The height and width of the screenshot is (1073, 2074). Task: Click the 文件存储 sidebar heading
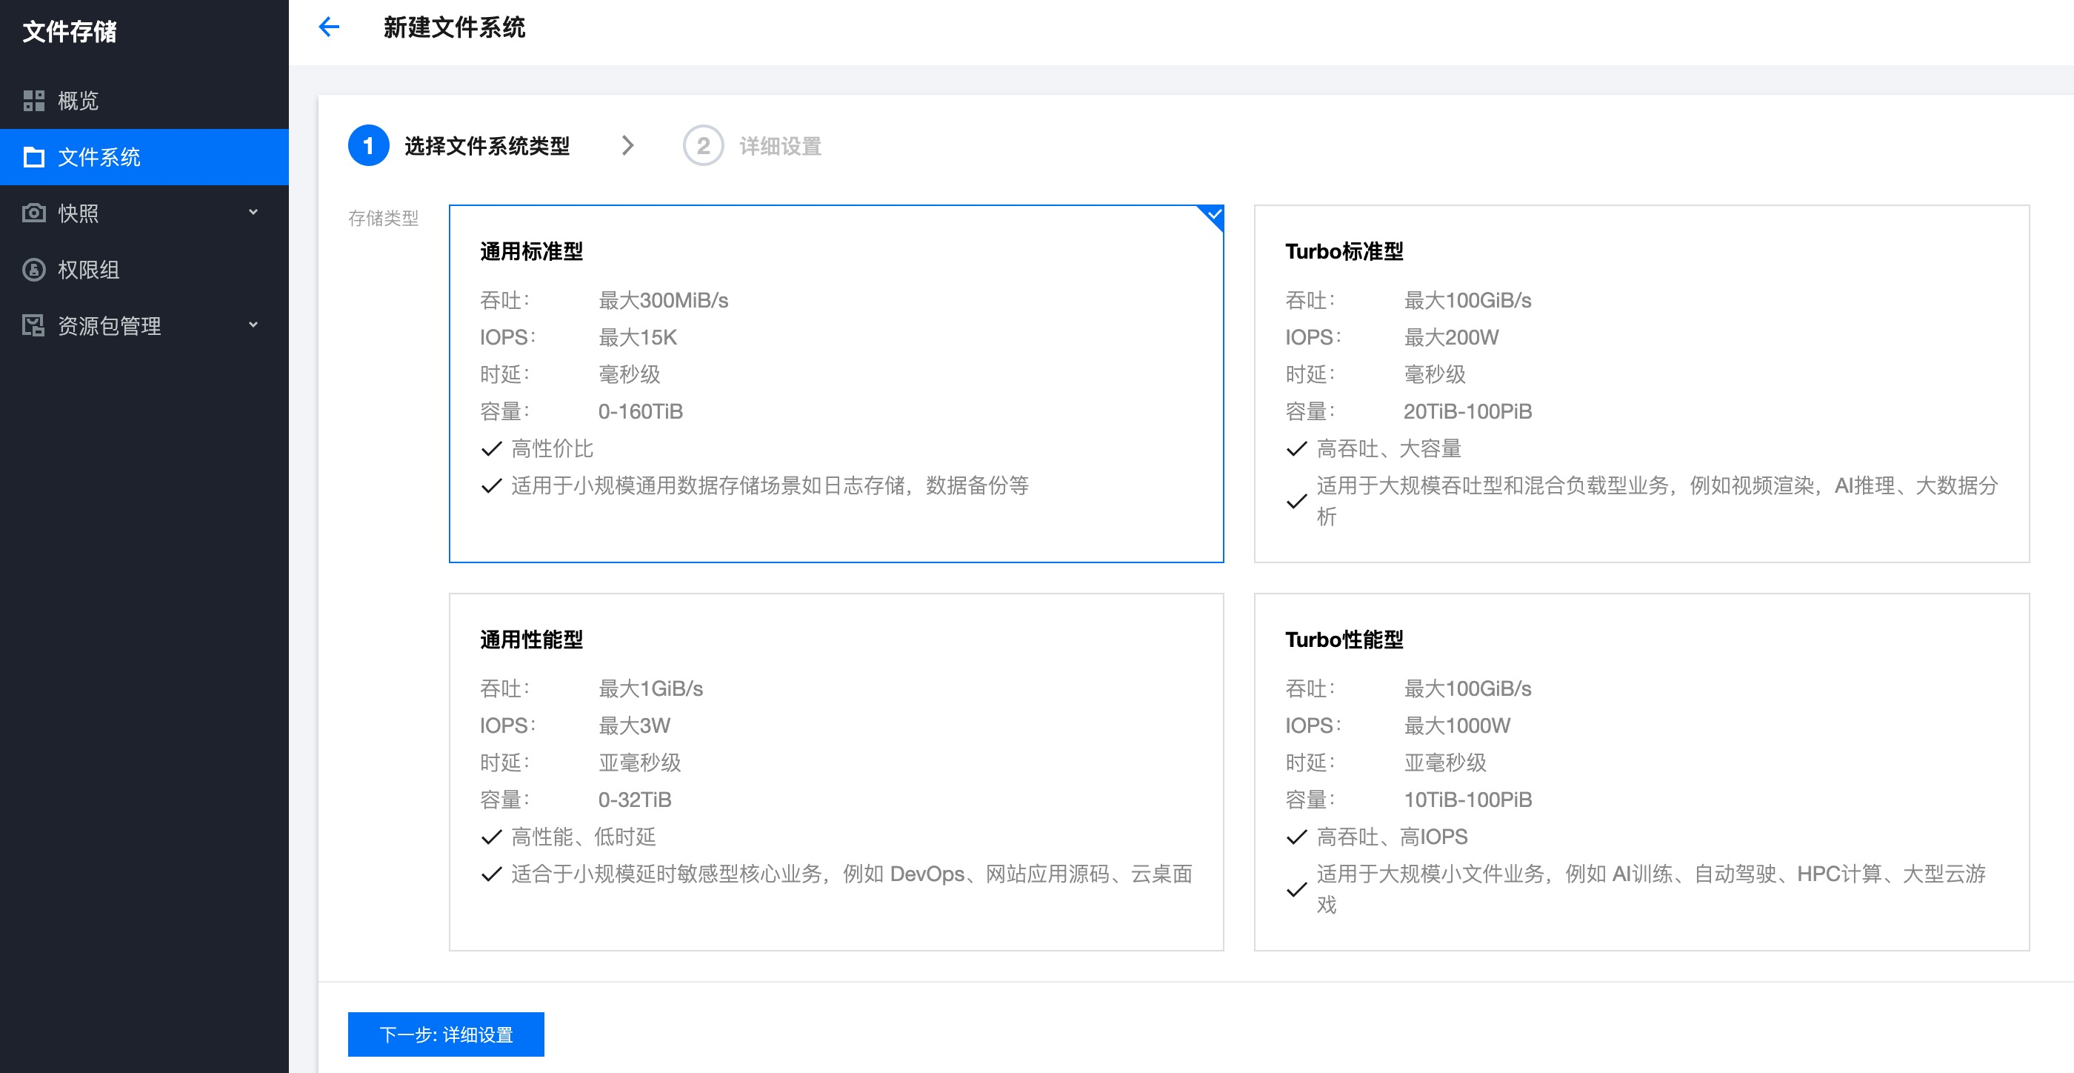coord(70,31)
